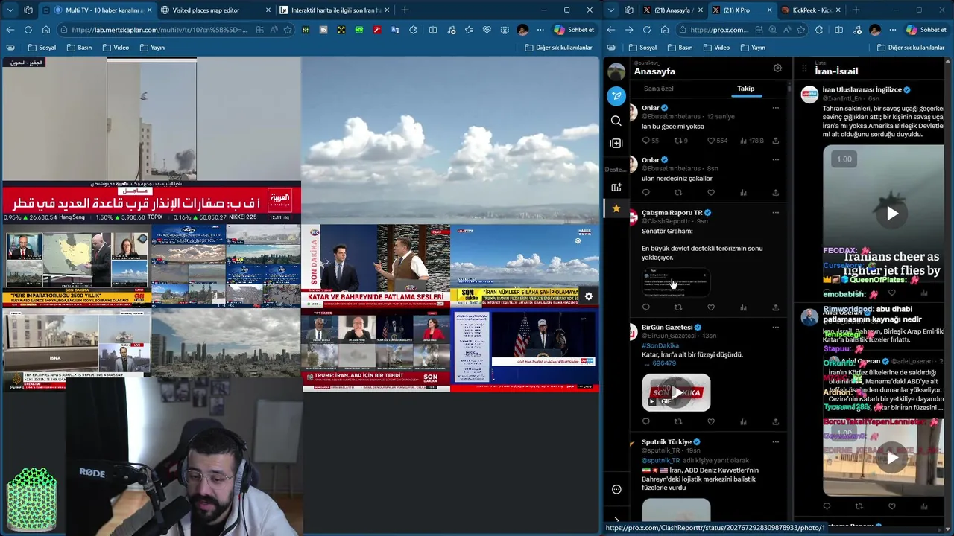
Task: Open Sosyal bookmarks folder in left browser
Action: (x=41, y=48)
